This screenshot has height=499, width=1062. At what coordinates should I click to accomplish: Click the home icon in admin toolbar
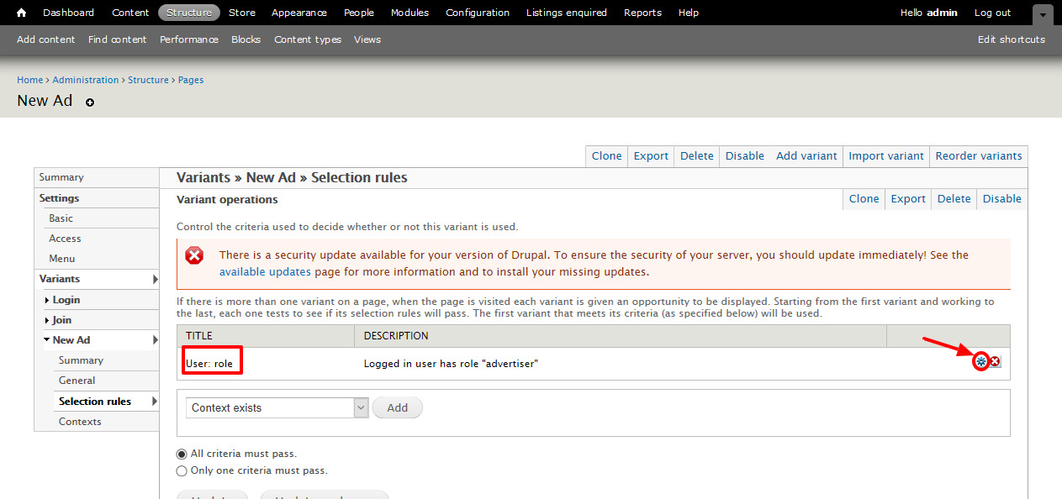click(x=22, y=13)
